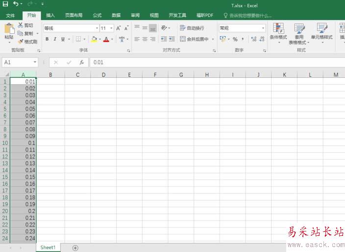
Task: Apply red font color
Action: pos(106,39)
